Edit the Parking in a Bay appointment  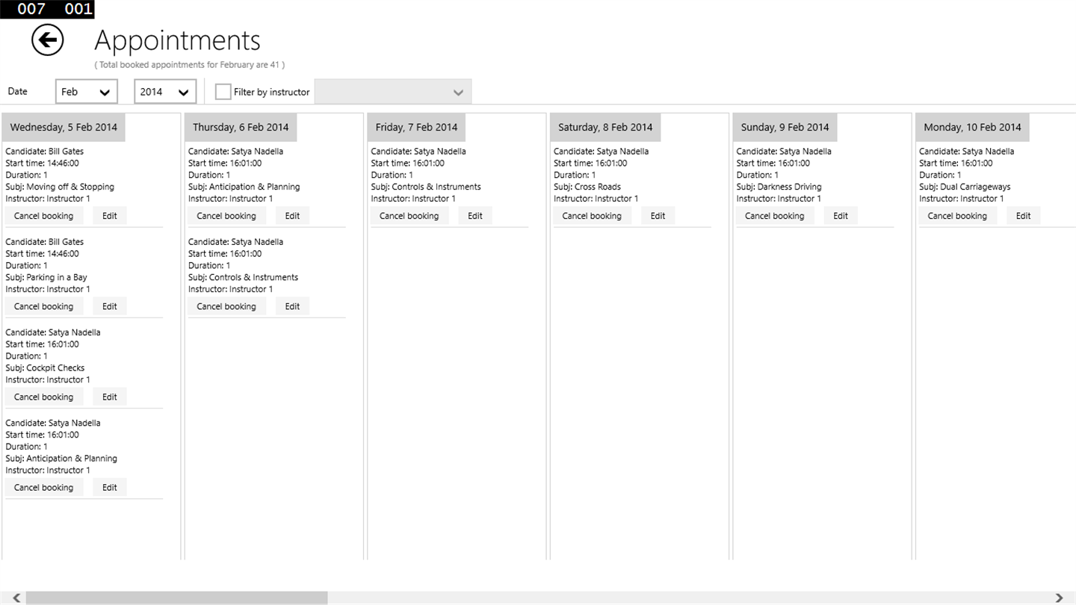110,306
